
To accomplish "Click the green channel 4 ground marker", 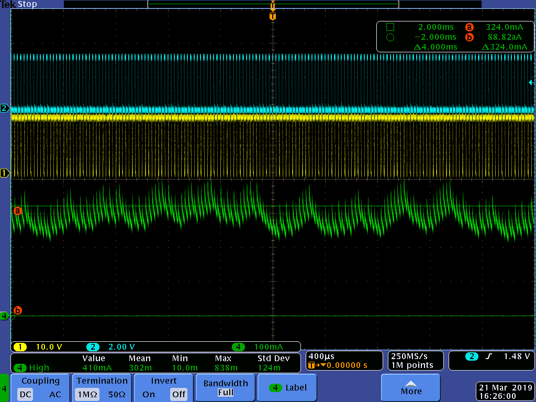I will (x=5, y=316).
